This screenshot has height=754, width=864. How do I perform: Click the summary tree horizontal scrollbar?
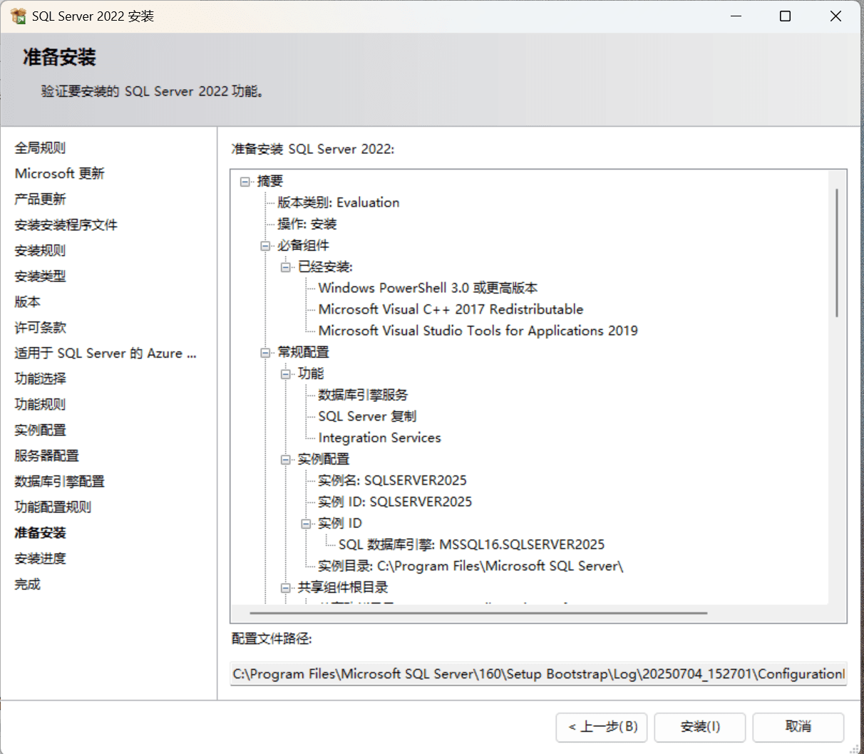coord(478,612)
